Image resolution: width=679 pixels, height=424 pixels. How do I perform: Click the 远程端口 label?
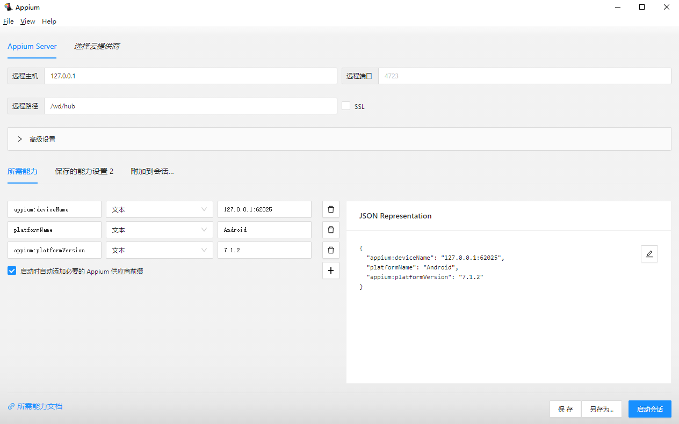(x=360, y=76)
